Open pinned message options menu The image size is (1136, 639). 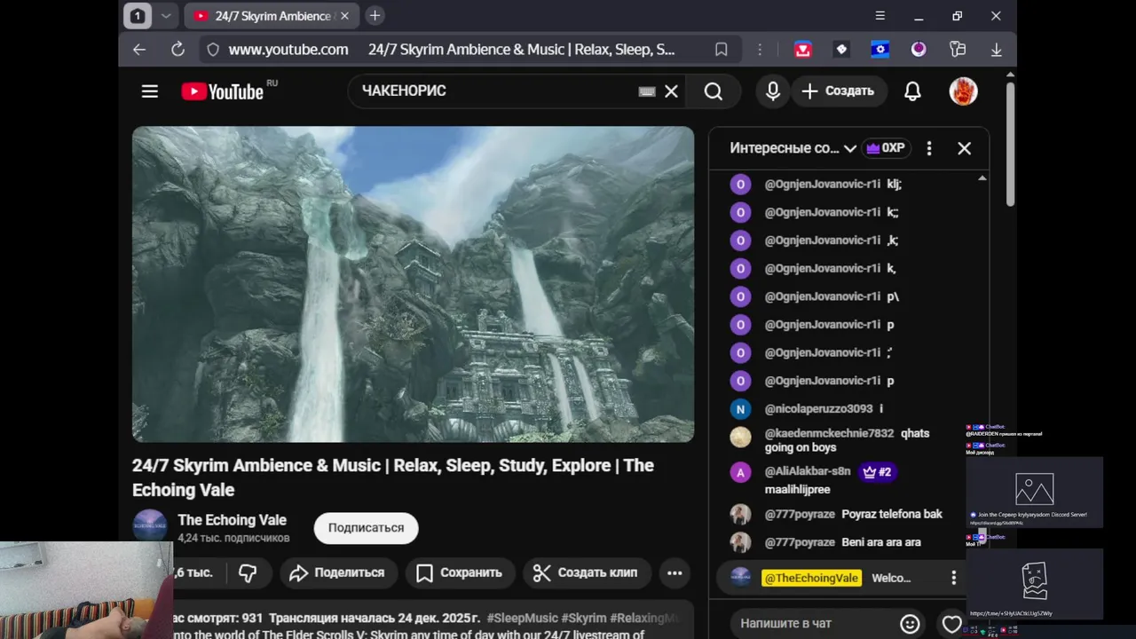tap(954, 578)
